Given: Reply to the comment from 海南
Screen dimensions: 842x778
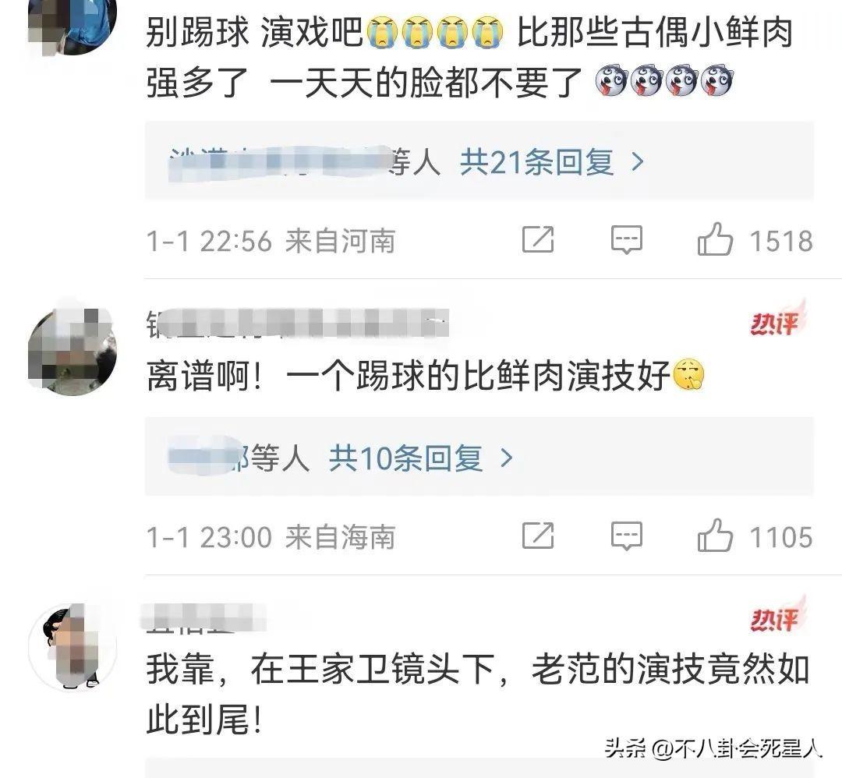Looking at the screenshot, I should 627,536.
